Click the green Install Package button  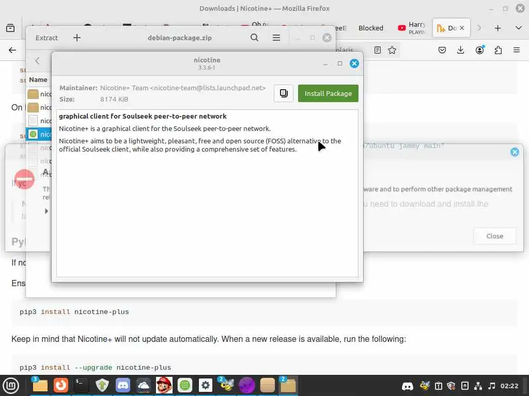click(x=328, y=93)
